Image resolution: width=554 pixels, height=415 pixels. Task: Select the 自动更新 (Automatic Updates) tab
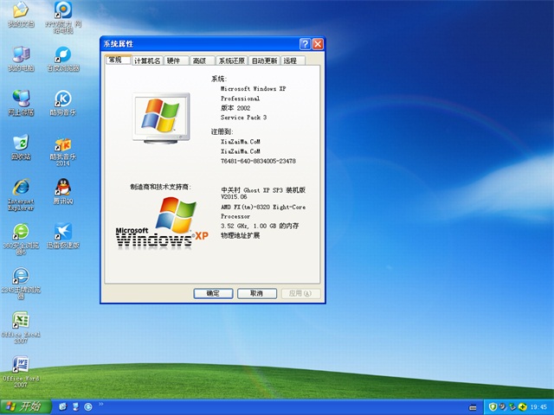pos(264,61)
